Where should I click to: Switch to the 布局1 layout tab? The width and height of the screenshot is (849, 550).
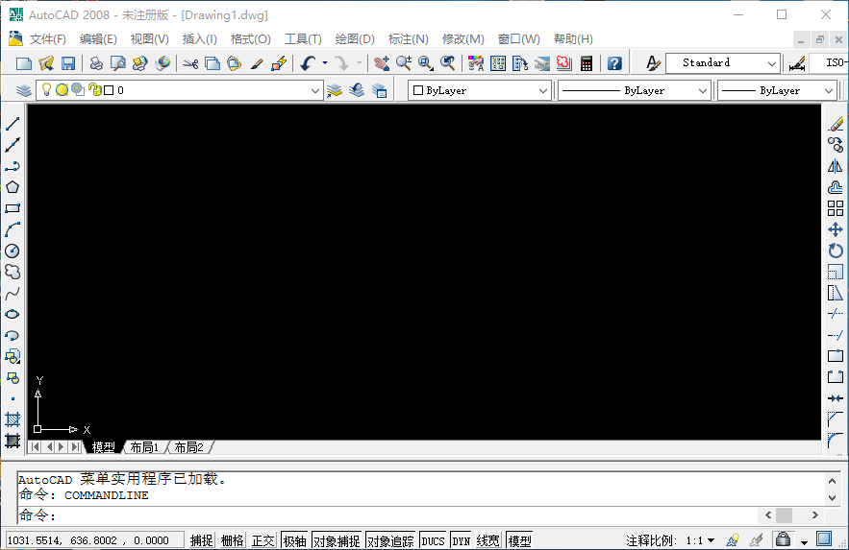[144, 447]
